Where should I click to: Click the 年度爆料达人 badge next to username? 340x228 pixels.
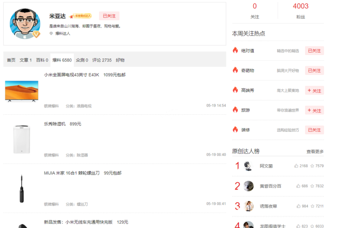pos(81,16)
